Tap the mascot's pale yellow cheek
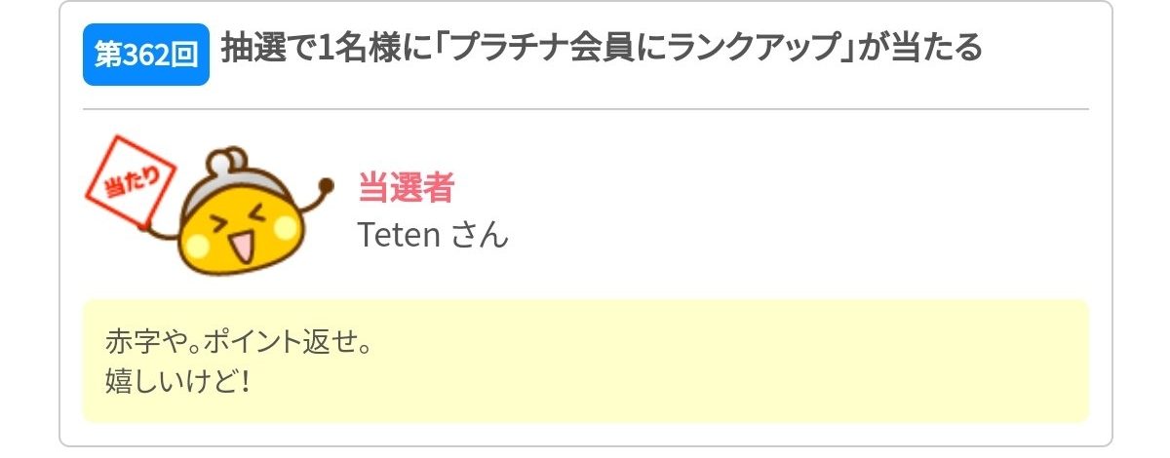1170x458 pixels. click(x=287, y=229)
